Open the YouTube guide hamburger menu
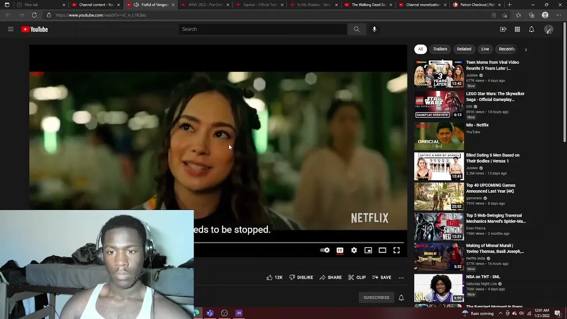This screenshot has width=567, height=319. pos(11,29)
